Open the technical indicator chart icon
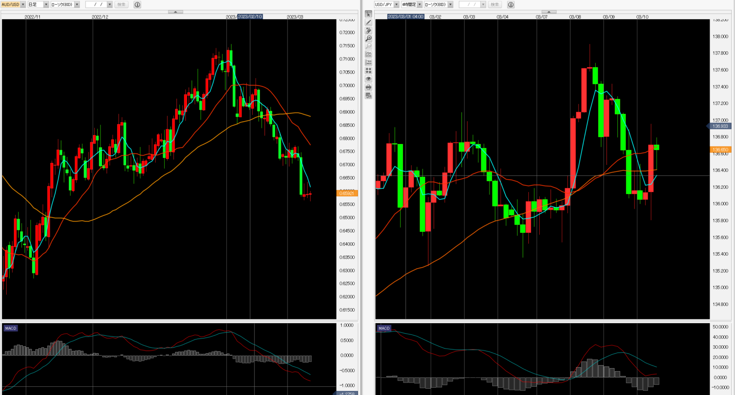 pyautogui.click(x=368, y=55)
